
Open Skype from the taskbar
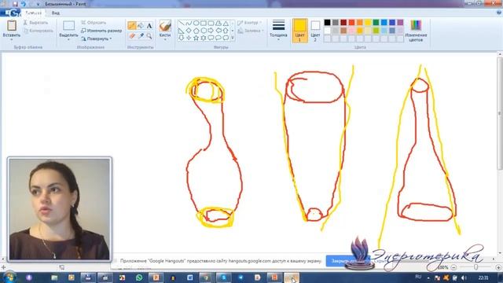tap(223, 277)
